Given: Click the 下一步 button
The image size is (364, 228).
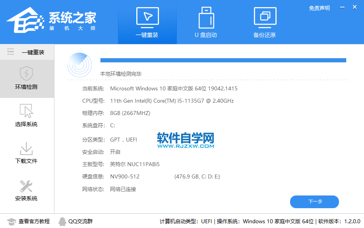Looking at the screenshot, I should click(314, 201).
